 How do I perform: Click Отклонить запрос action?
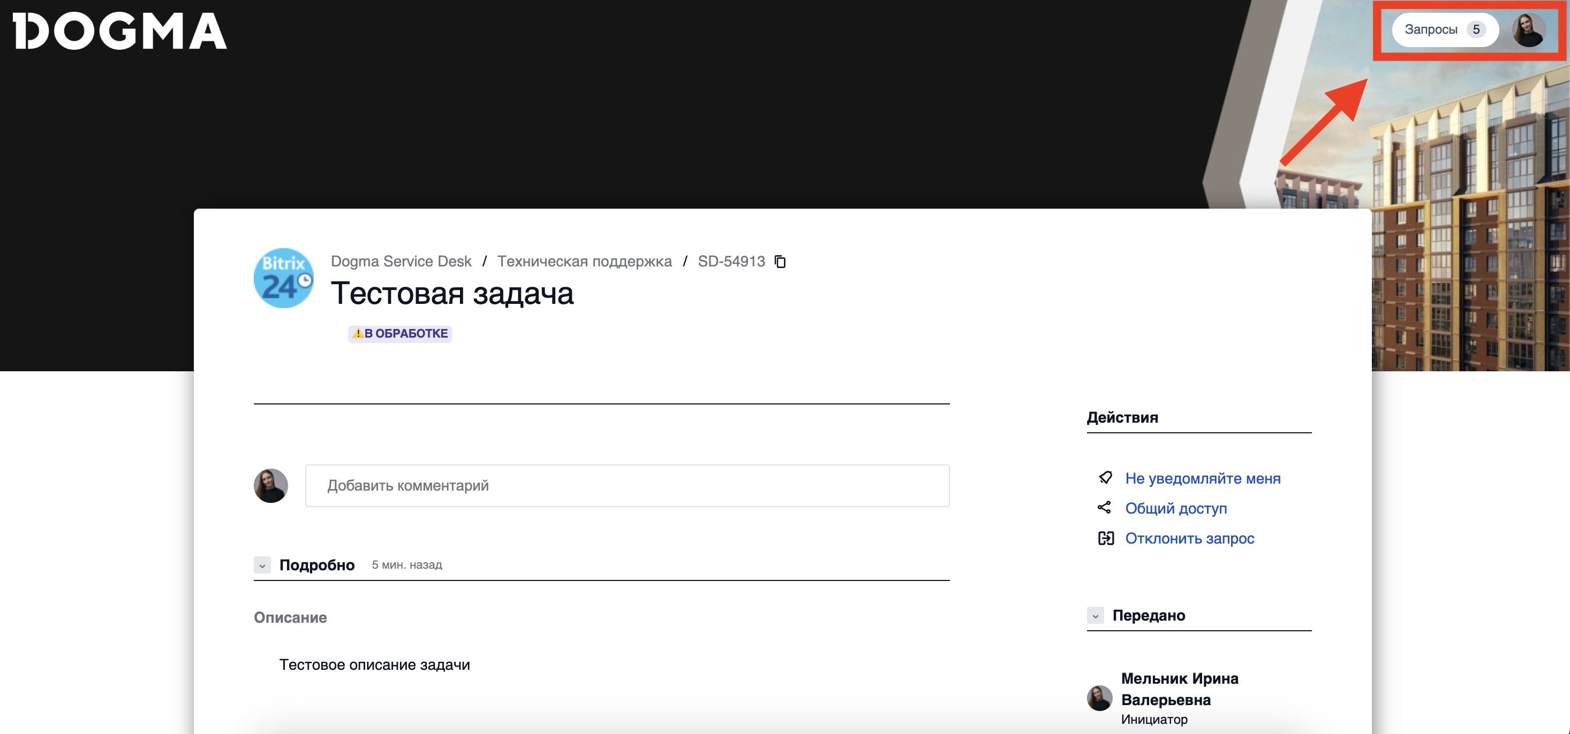point(1189,539)
